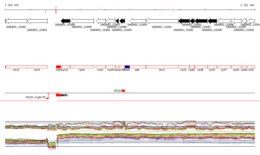This screenshot has width=260, height=155.
Task: Select the SAOUHSC_02496 gene arrow
Action: coord(224,21)
